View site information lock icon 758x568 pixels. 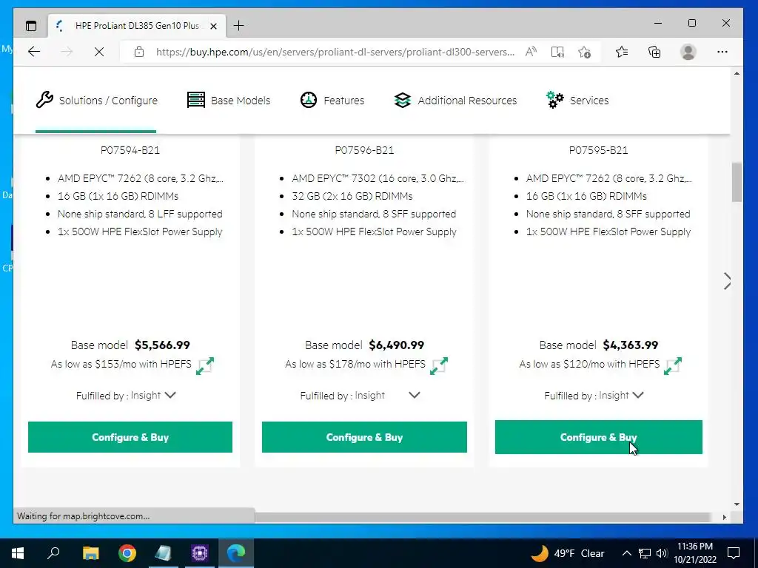pos(139,52)
